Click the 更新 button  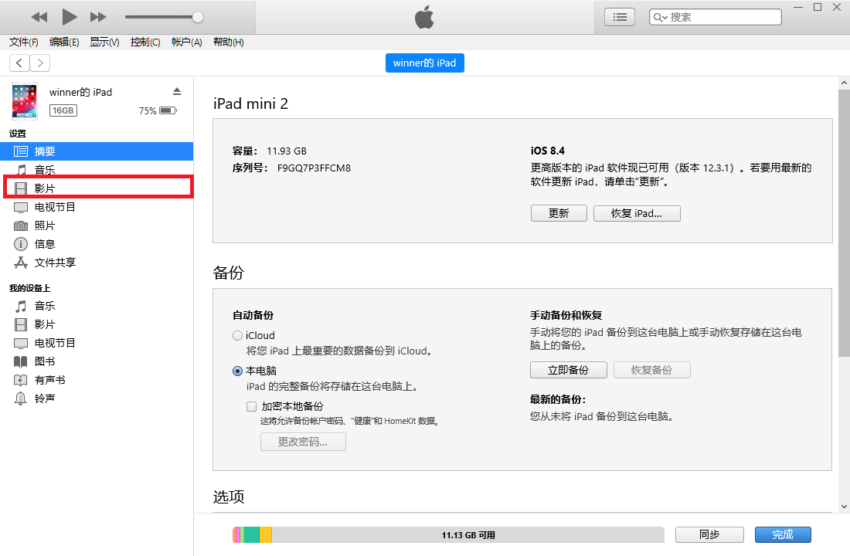pos(559,213)
